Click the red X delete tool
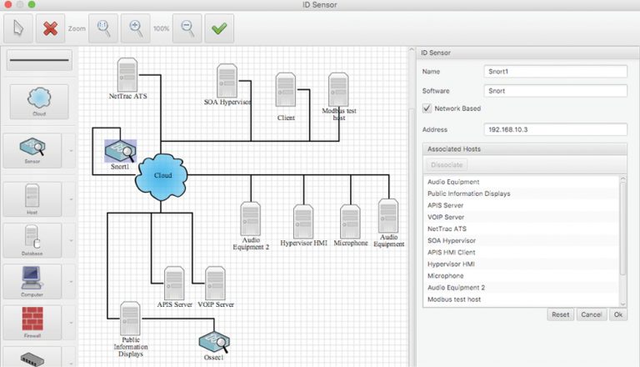The height and width of the screenshot is (367, 640). 51,28
